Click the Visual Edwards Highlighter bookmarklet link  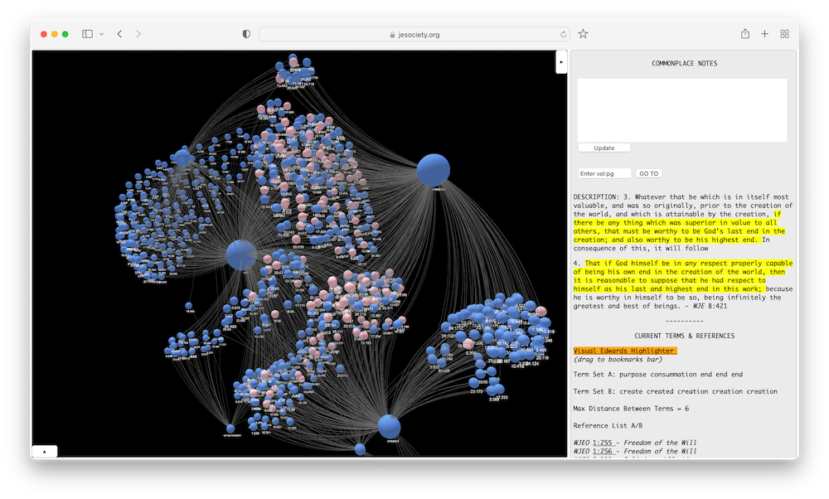[625, 351]
